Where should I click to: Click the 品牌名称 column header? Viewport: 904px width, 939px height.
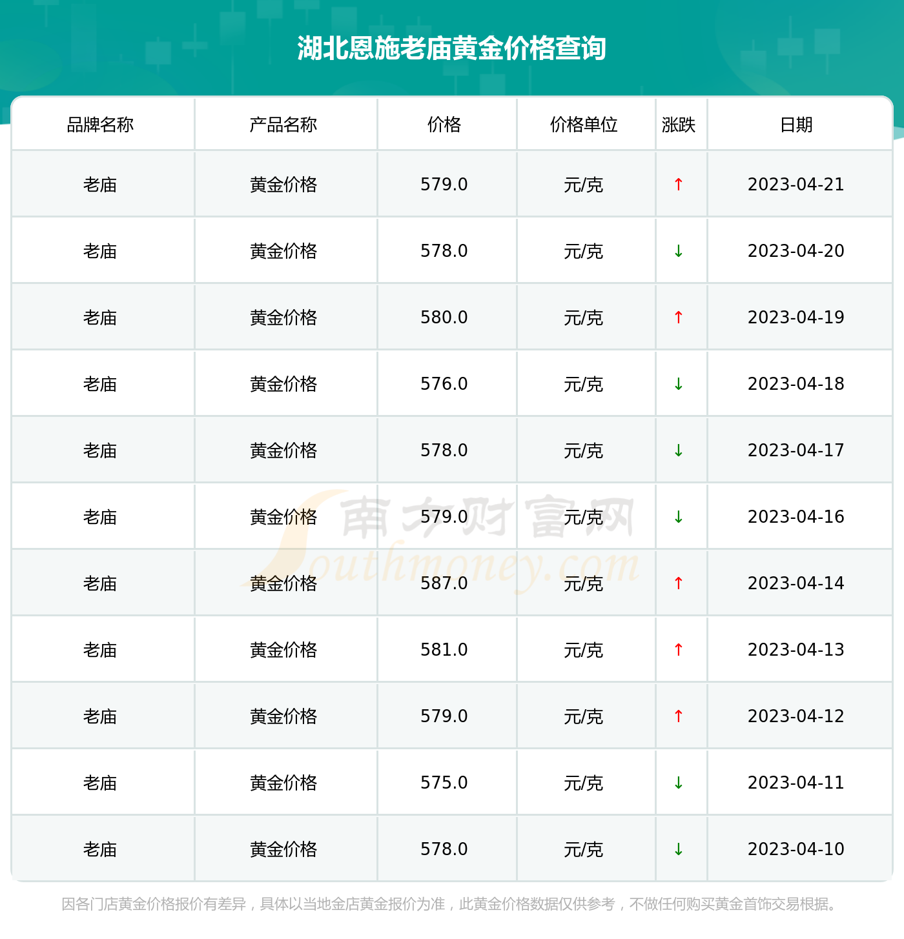click(x=100, y=125)
